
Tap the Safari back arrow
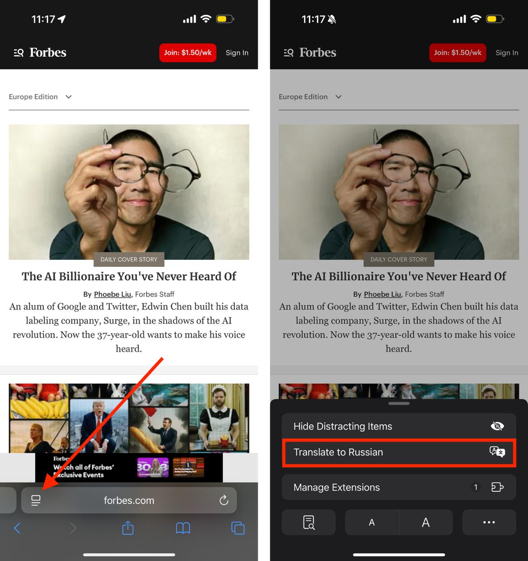coord(17,528)
